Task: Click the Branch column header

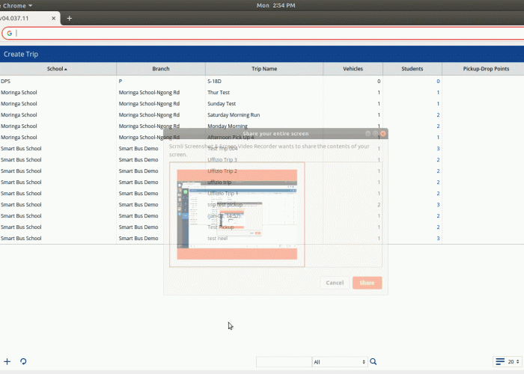Action: pos(160,69)
